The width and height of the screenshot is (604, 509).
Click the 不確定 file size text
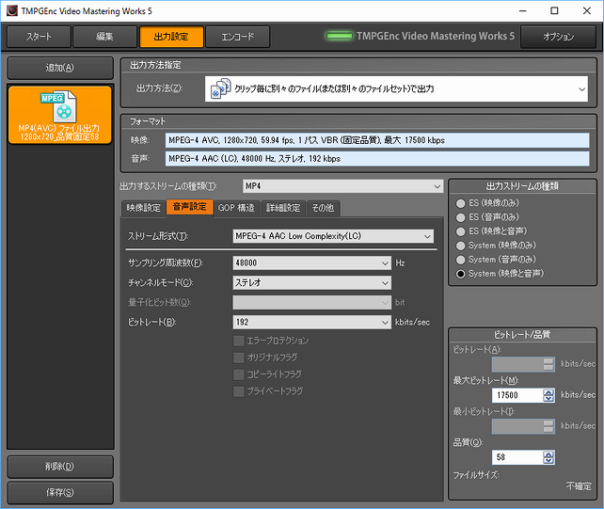click(x=579, y=486)
